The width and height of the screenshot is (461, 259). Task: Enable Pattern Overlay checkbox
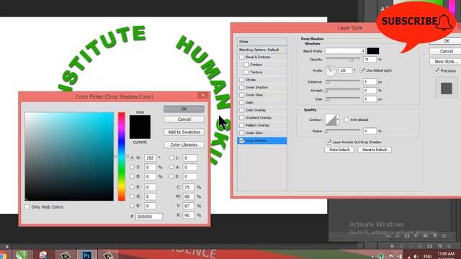pos(241,125)
